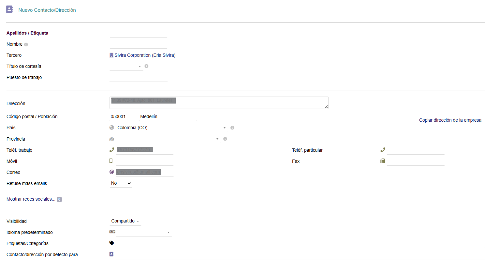This screenshot has height=260, width=485.
Task: Open the Título de cortesía dropdown
Action: [126, 66]
